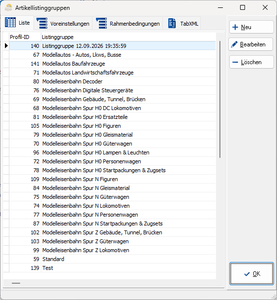This screenshot has height=300, width=277.
Task: Select Modelleisenbahn Digitale Steuergeräte row
Action: 112,90
